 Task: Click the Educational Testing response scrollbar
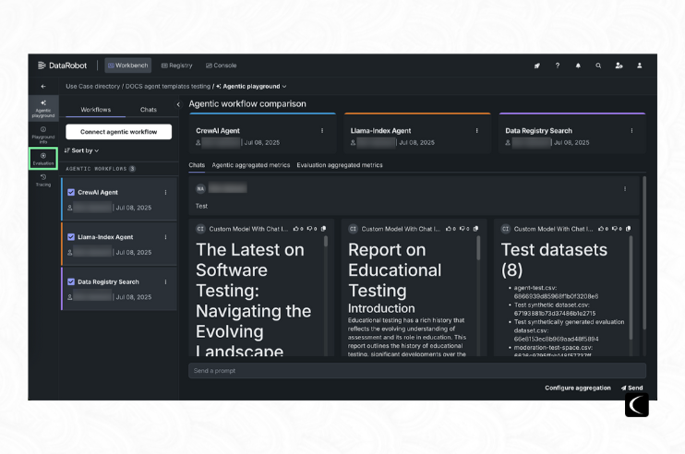[478, 247]
